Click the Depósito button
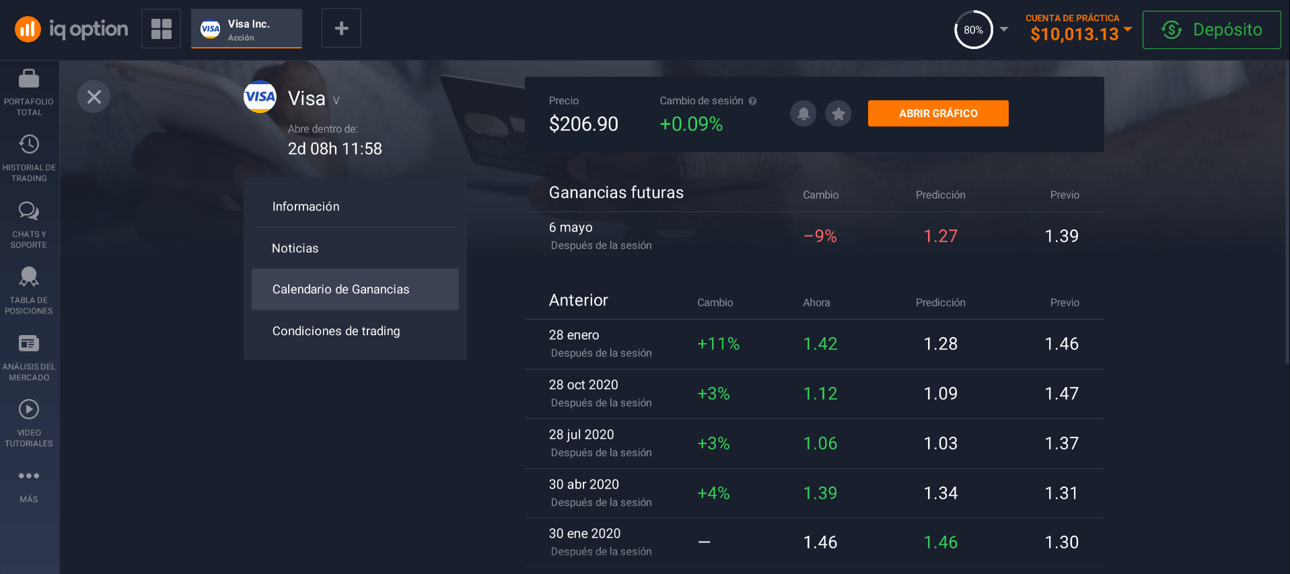This screenshot has width=1290, height=574. pos(1211,30)
